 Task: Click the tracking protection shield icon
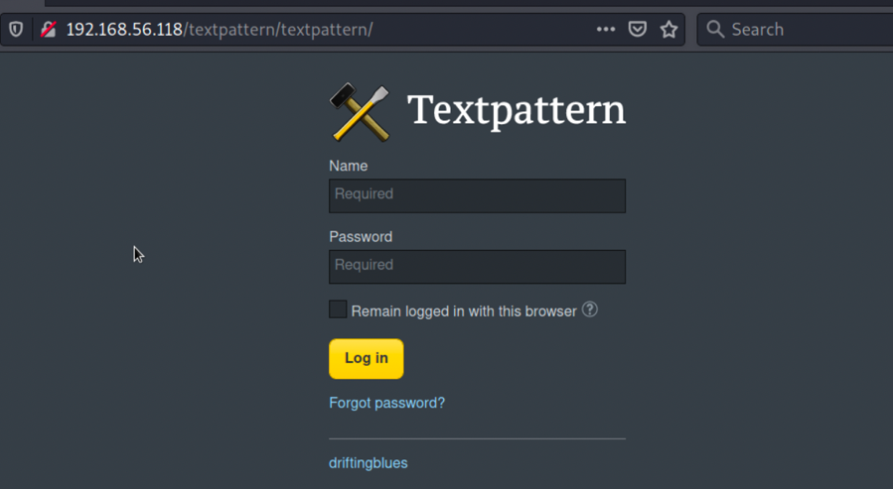[16, 29]
